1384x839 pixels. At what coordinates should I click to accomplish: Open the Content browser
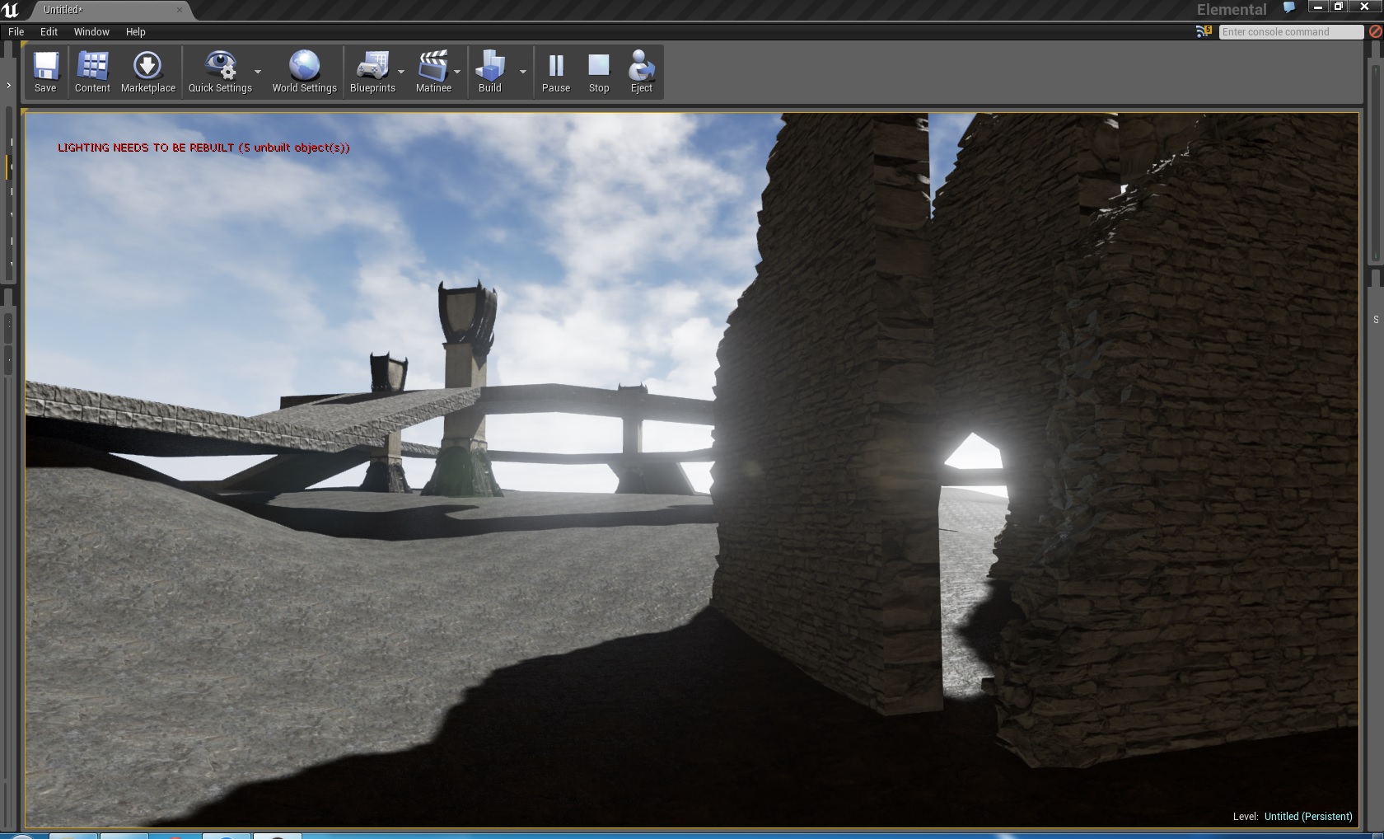coord(92,73)
